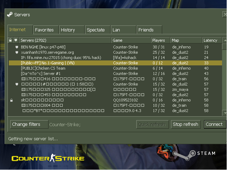Click padlock icon on QQ109523102 server row
The image size is (227, 170).
11,100
